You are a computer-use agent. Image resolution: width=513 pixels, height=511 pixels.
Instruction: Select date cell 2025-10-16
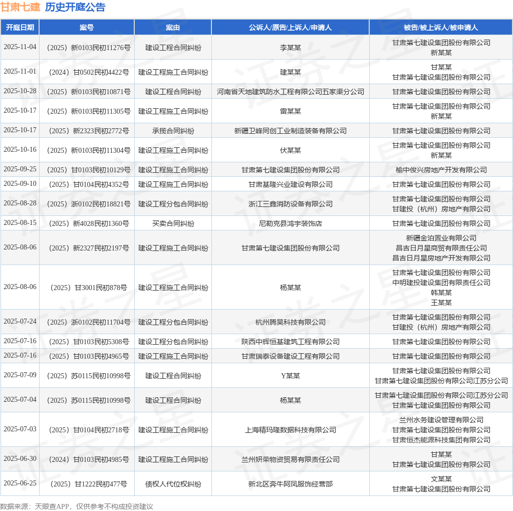point(20,149)
